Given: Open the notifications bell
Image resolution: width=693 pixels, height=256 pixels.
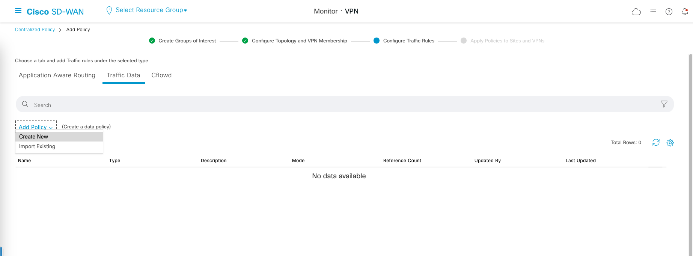Looking at the screenshot, I should (684, 12).
